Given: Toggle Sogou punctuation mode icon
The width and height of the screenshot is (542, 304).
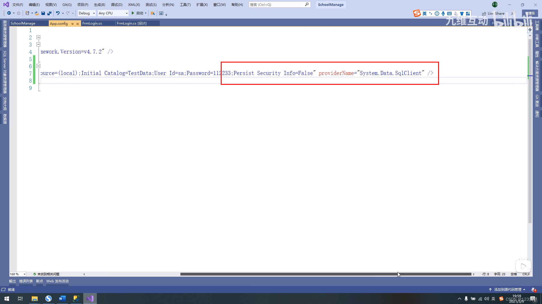Looking at the screenshot, I should pos(431,14).
